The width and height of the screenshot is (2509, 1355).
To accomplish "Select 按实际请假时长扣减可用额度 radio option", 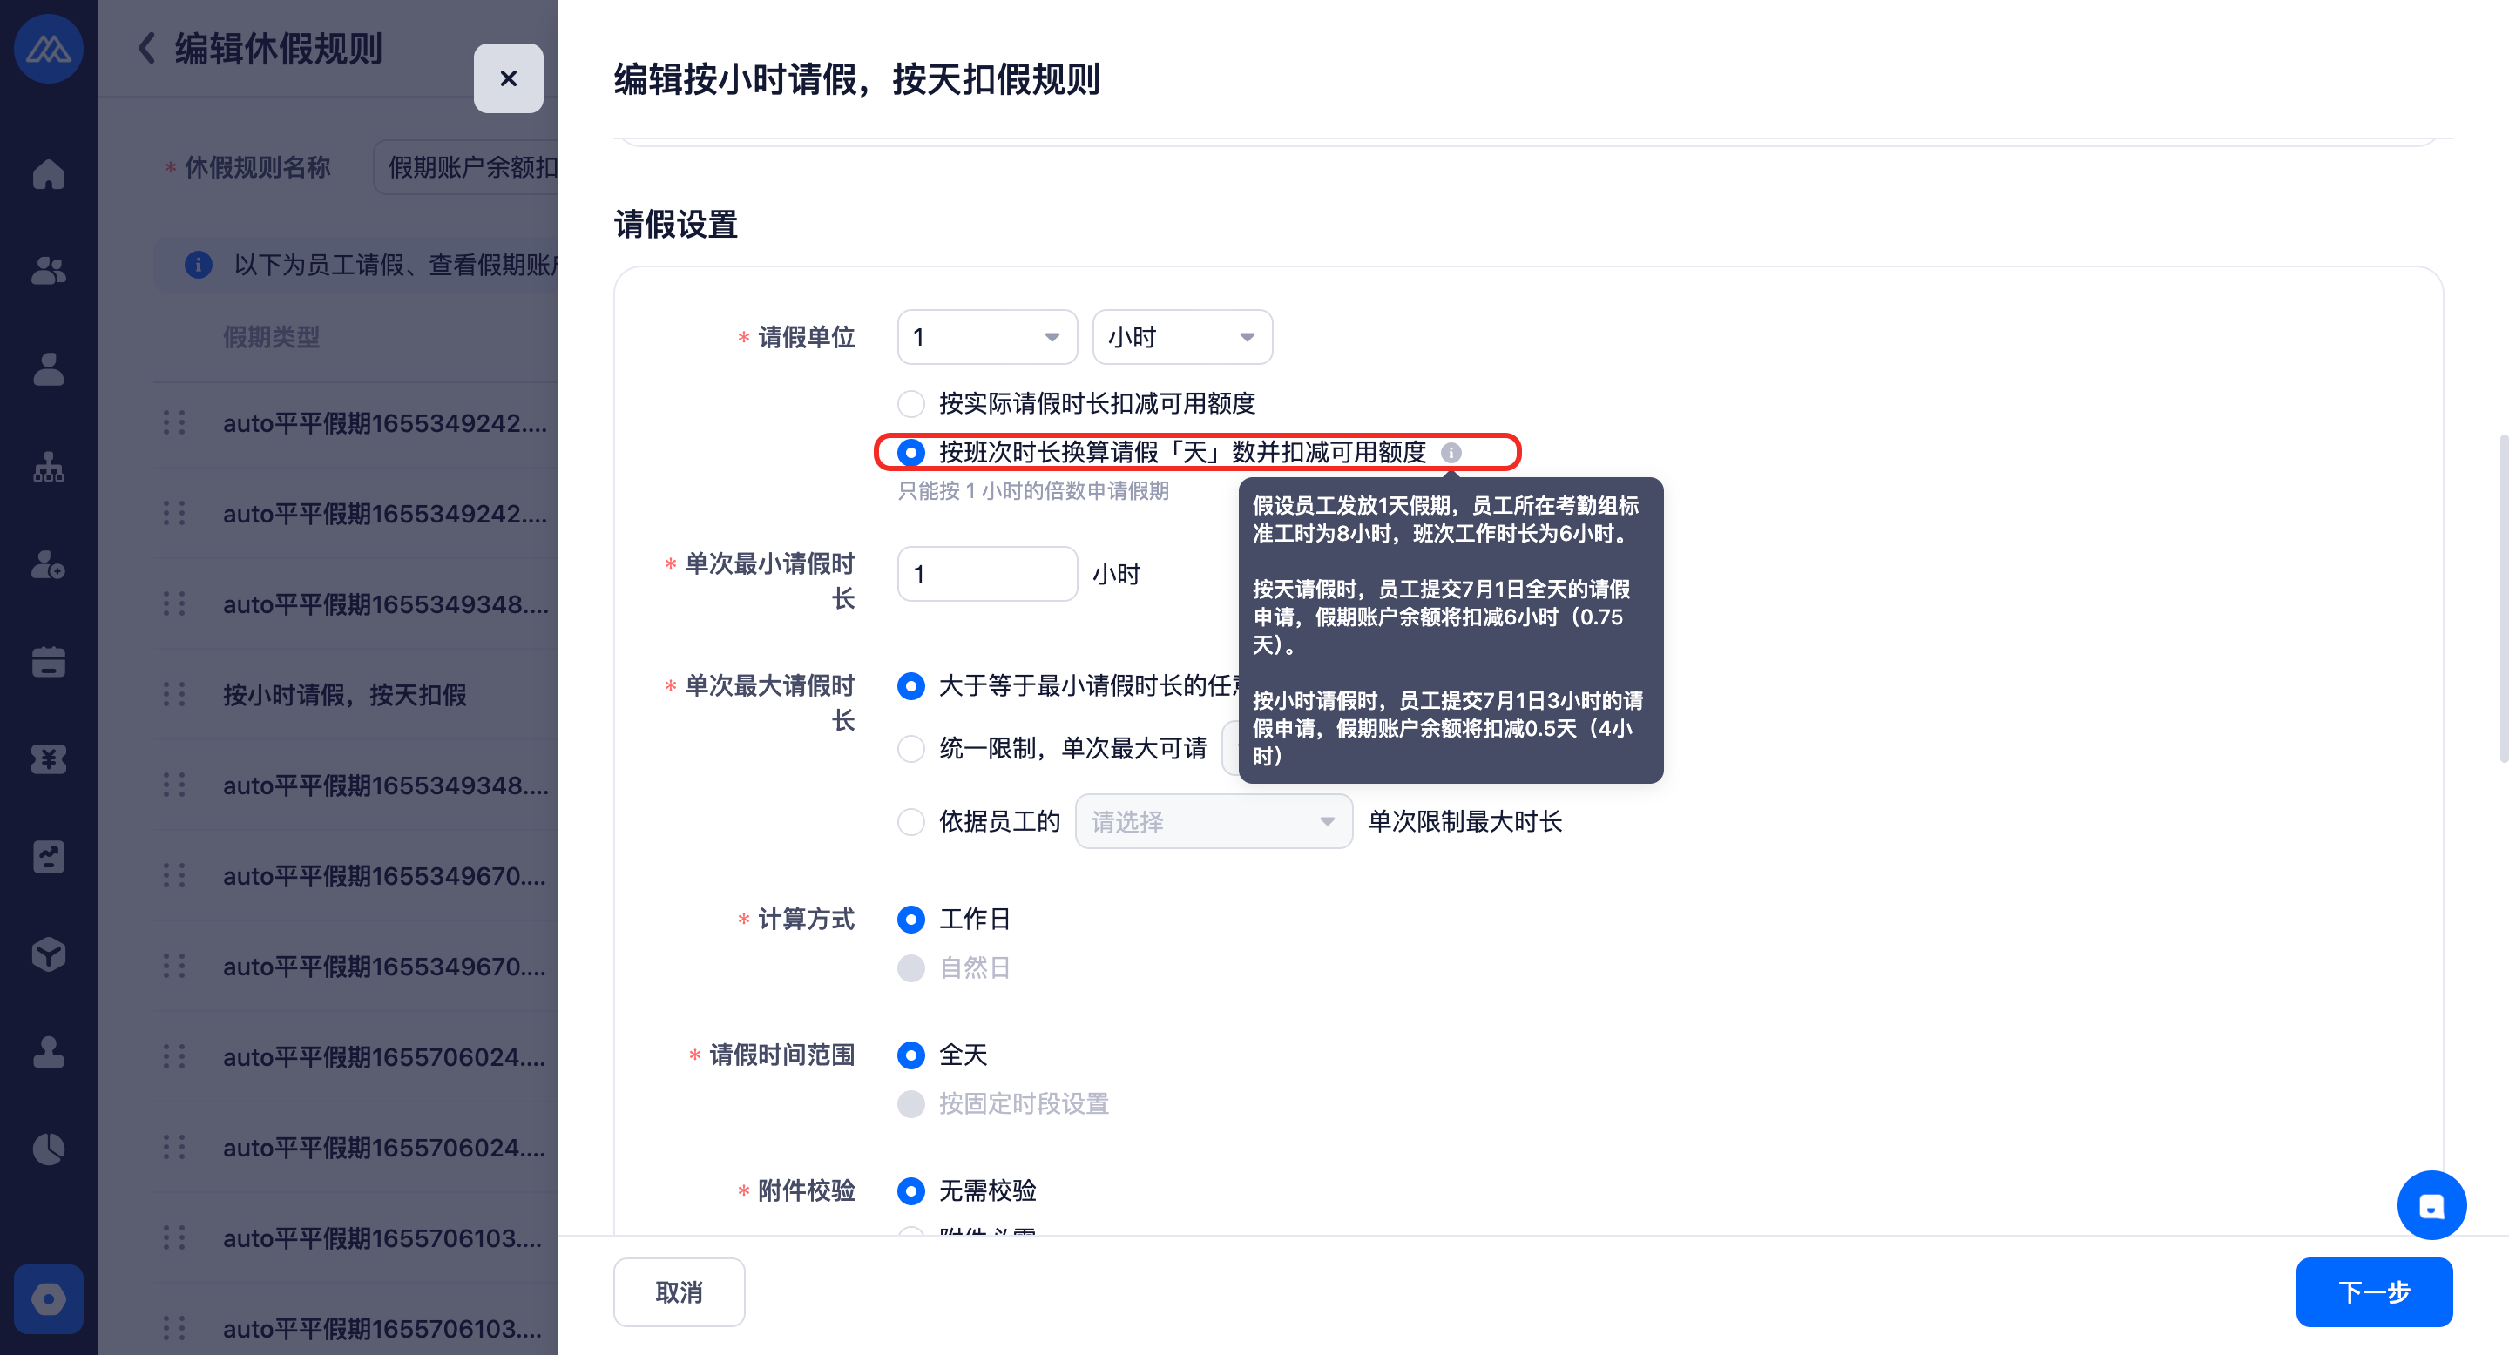I will point(910,403).
